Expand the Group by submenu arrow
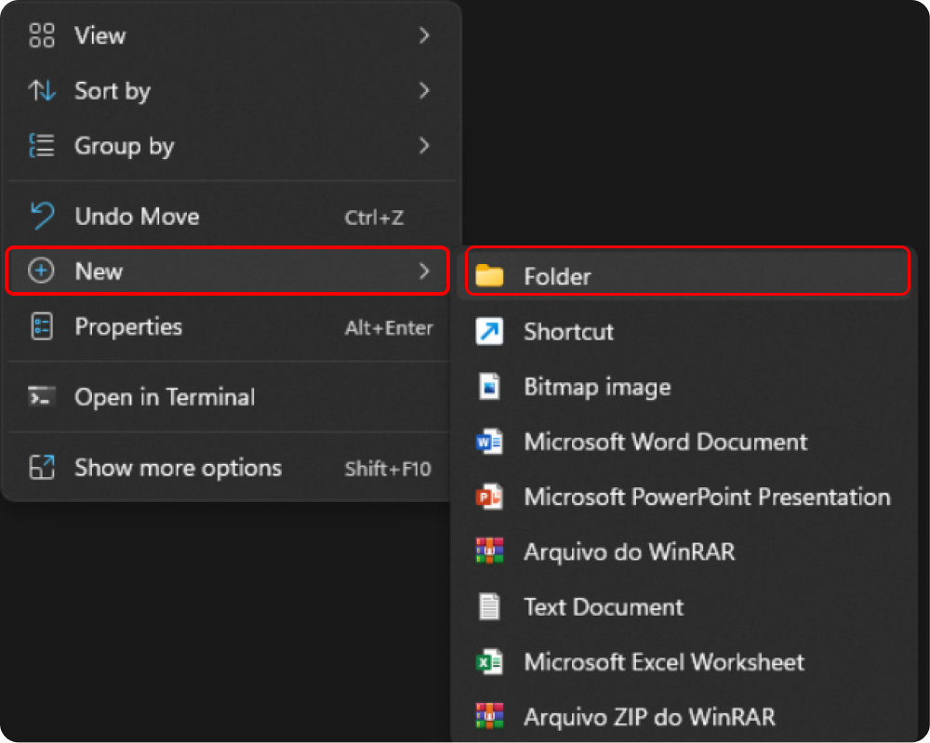Viewport: 930px width, 743px height. pyautogui.click(x=424, y=146)
